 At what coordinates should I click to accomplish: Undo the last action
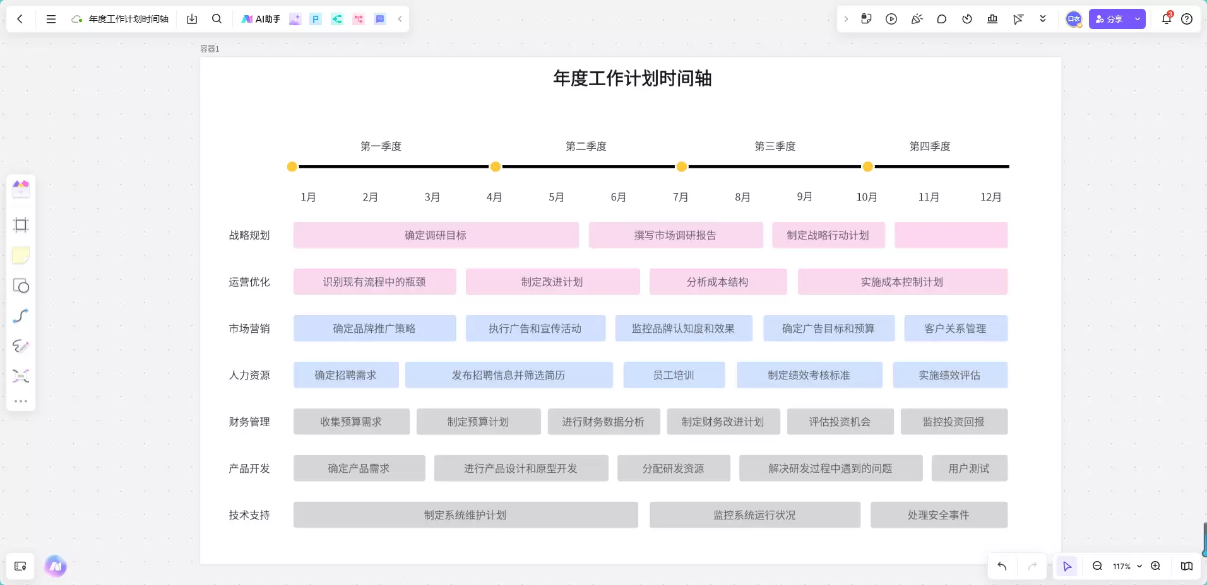(1002, 566)
